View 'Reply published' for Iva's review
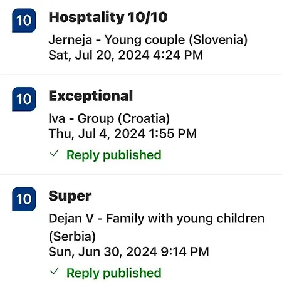This screenshot has height=282, width=282. tap(114, 155)
